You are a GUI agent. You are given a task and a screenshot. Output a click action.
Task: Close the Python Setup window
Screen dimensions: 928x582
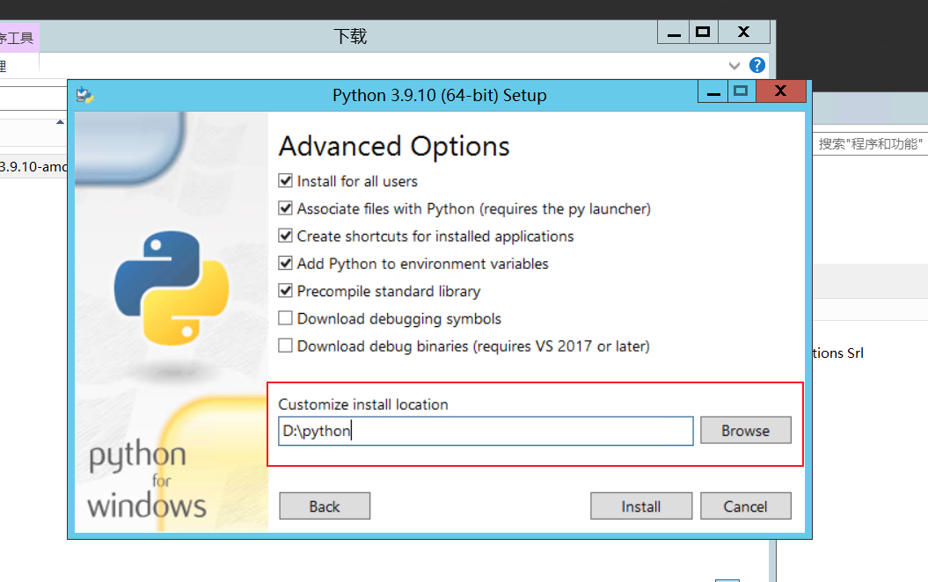click(780, 91)
